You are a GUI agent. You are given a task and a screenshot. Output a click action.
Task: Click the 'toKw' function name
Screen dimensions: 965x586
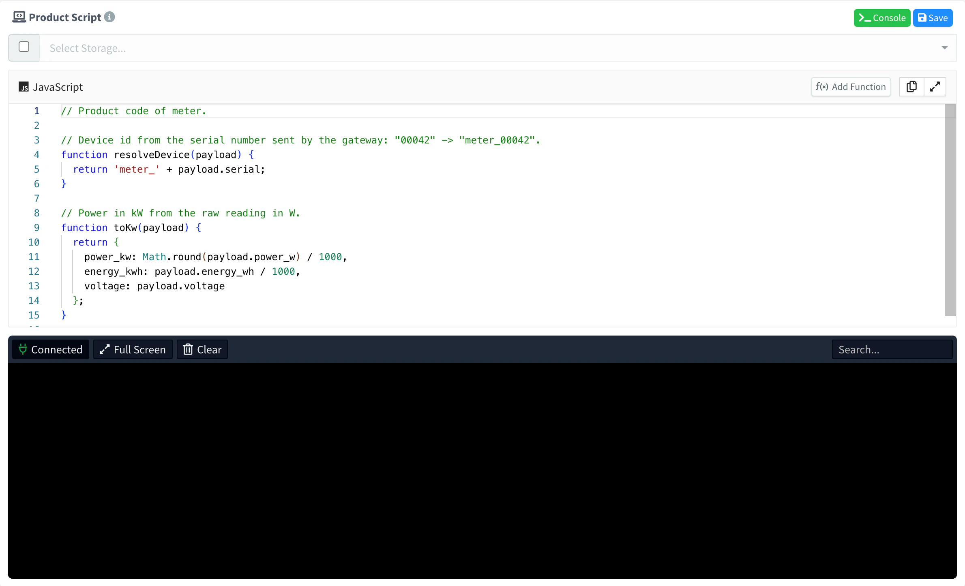tap(125, 228)
